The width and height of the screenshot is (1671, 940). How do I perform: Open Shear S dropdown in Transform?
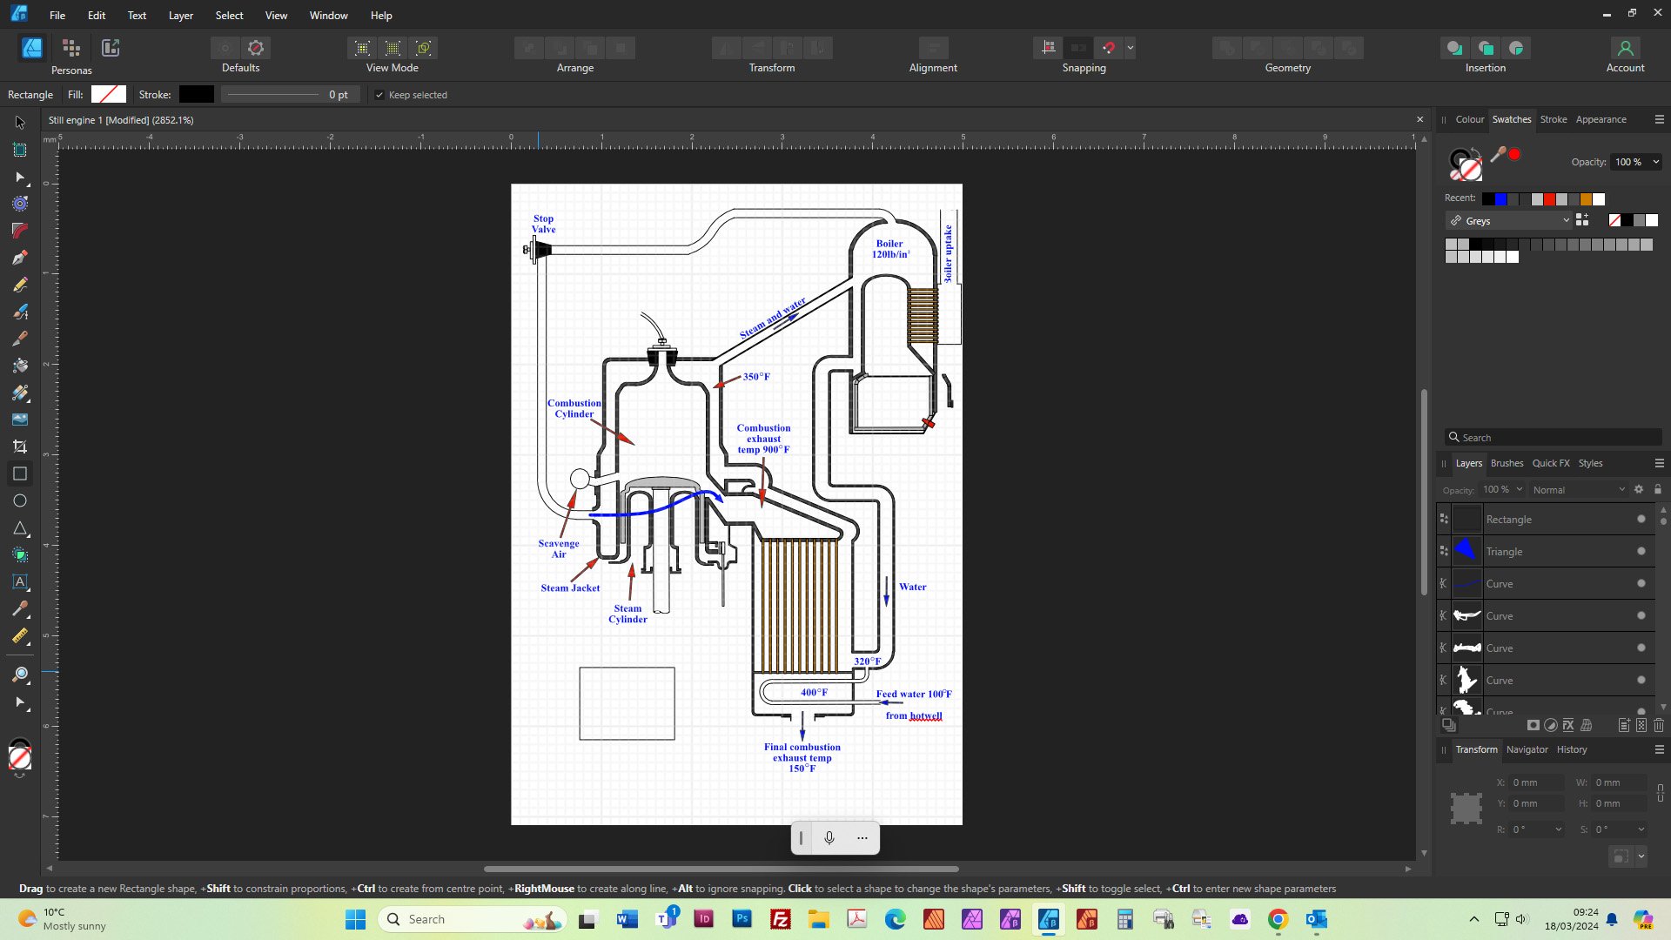[1641, 830]
